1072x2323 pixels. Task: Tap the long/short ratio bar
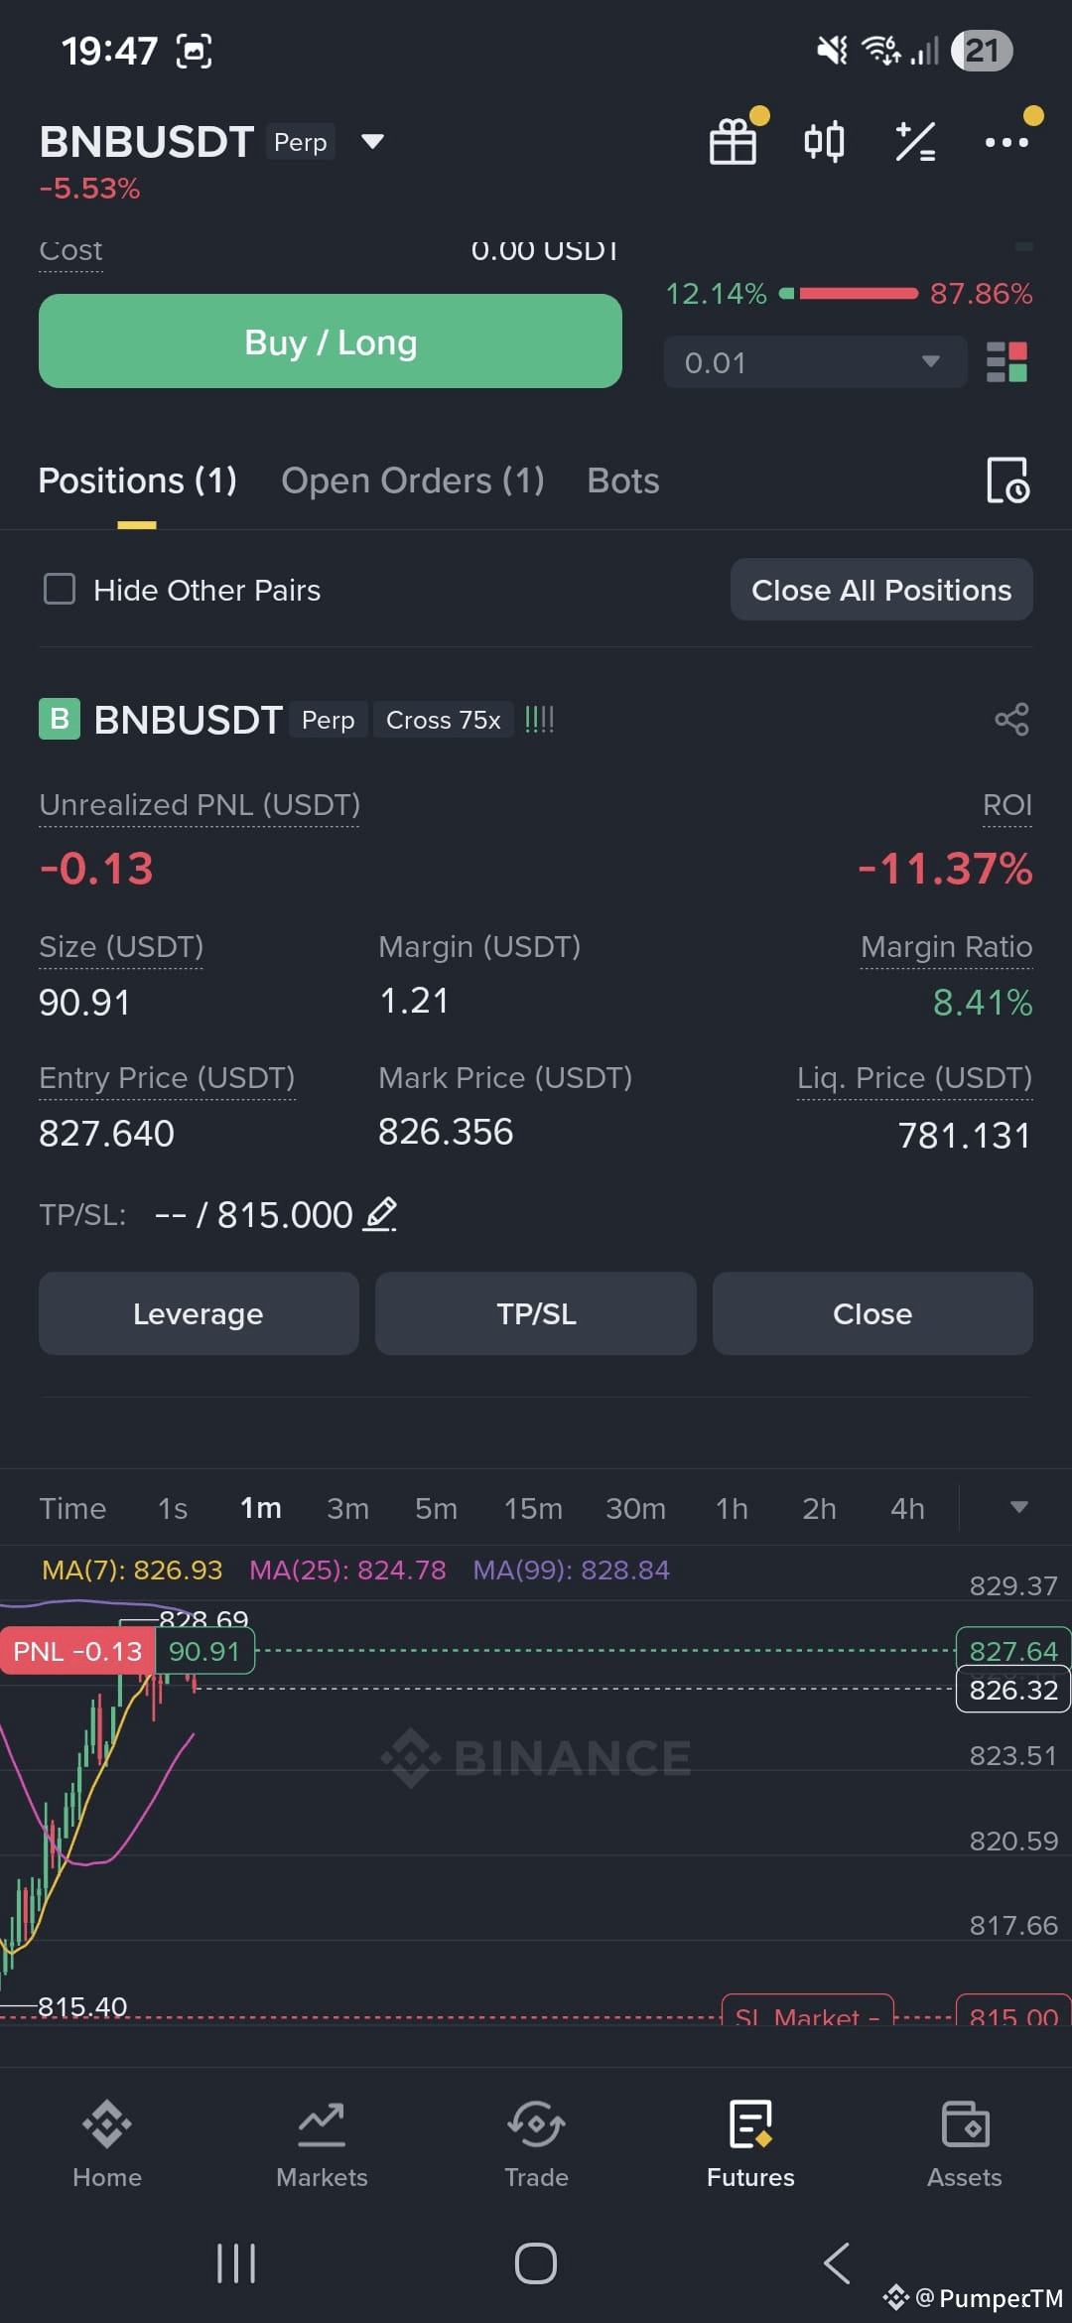point(849,294)
